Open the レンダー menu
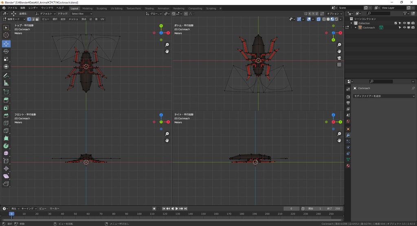Screen dimensions: 417x226 [x=33, y=8]
